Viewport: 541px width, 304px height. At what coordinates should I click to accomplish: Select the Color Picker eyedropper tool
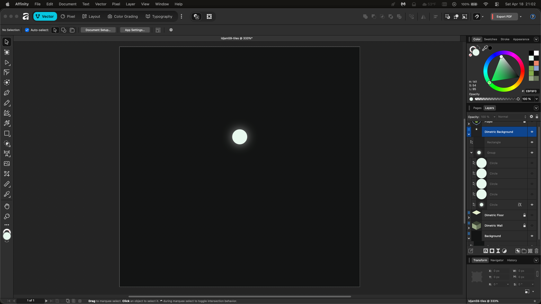pos(7,194)
